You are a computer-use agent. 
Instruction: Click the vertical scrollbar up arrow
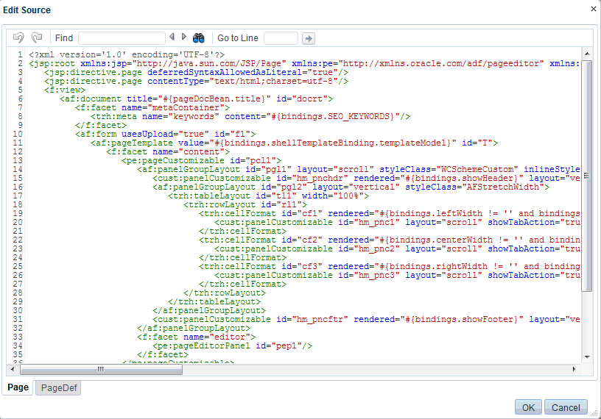(x=587, y=54)
